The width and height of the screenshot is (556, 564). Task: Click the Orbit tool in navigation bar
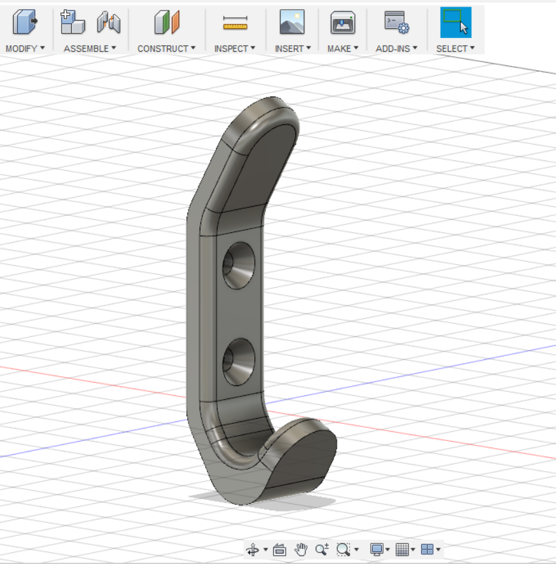252,550
